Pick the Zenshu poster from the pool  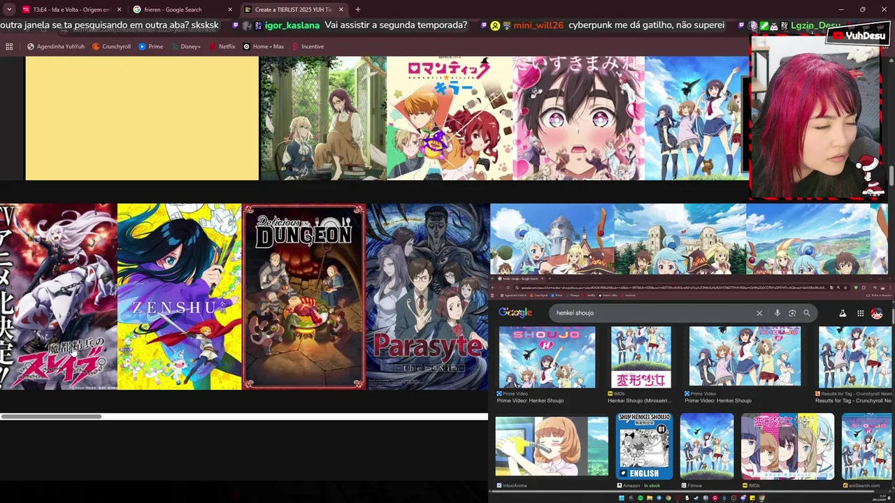(180, 296)
